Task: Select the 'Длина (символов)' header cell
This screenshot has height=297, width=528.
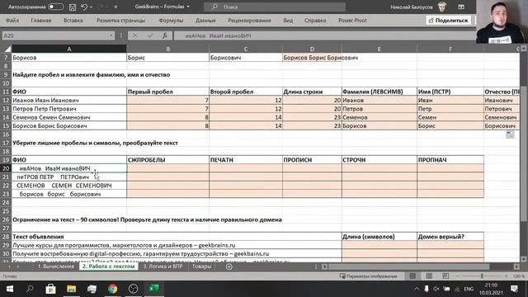Action: click(x=379, y=237)
